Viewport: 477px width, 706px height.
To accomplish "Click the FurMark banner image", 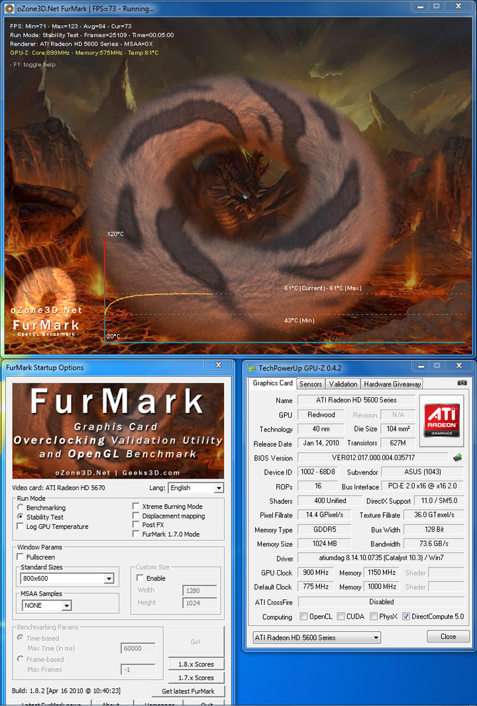I will click(118, 431).
